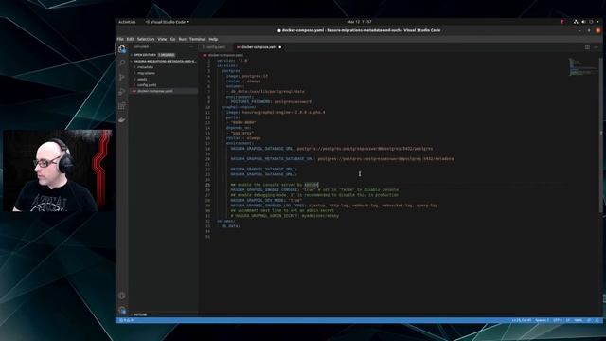Viewport: 606px width, 341px height.
Task: Open the Help menu
Action: [x=213, y=39]
